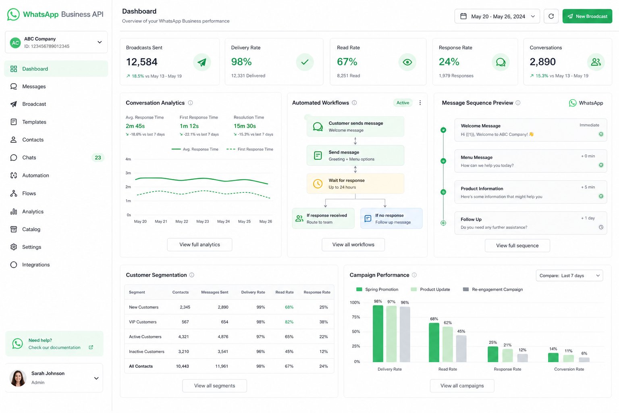Open Dashboard in the sidebar
Screen dimensions: 619x413
pyautogui.click(x=56, y=69)
